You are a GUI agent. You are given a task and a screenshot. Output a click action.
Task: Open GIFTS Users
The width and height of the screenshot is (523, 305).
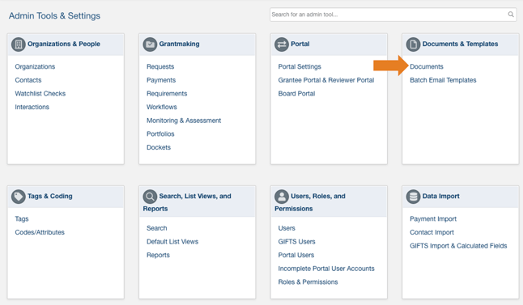(x=297, y=242)
